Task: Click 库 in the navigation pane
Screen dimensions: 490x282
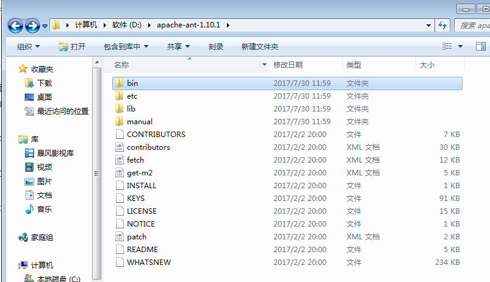Action: tap(34, 139)
